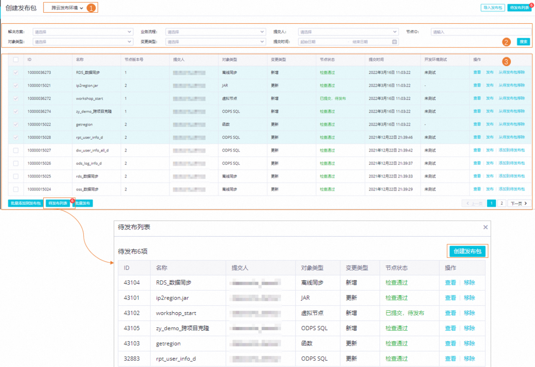
Task: Expand the 解决方案 select box
Action: pos(83,31)
